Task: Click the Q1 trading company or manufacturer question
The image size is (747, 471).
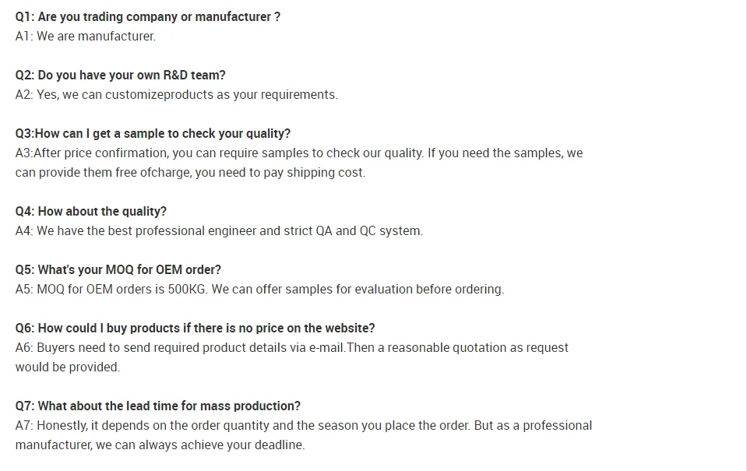Action: tap(148, 16)
